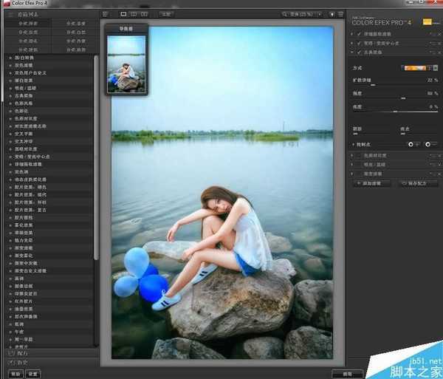Expand the 配方 recipes panel
443x379 pixels.
[16, 353]
